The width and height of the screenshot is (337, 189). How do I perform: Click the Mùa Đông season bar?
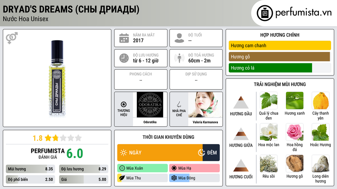(x=194, y=178)
